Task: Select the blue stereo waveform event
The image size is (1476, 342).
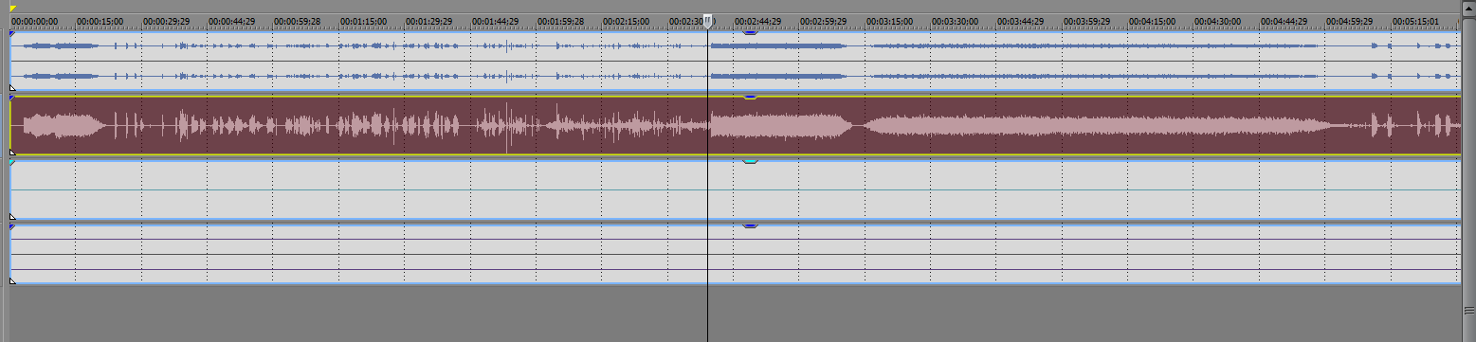Action: pos(734,61)
